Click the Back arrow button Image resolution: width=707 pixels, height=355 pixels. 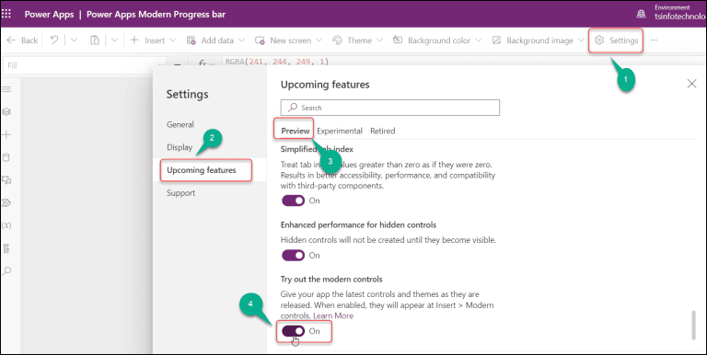click(22, 40)
